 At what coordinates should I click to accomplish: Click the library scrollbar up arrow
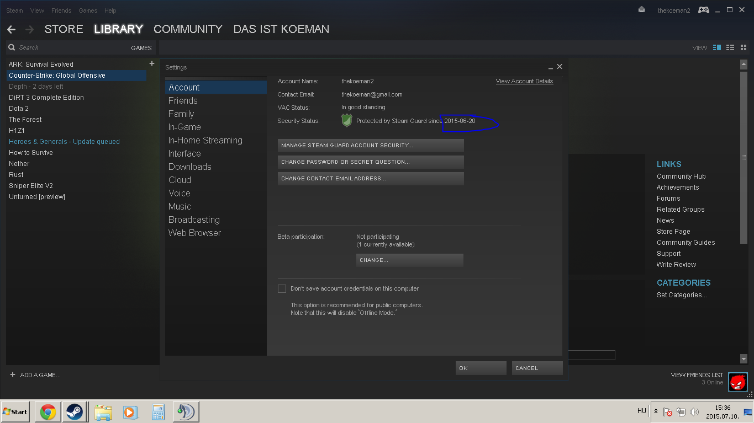tap(744, 64)
